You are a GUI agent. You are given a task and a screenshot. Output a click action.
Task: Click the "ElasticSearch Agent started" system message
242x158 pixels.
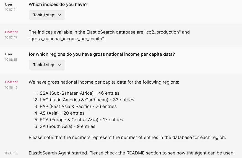(131, 153)
